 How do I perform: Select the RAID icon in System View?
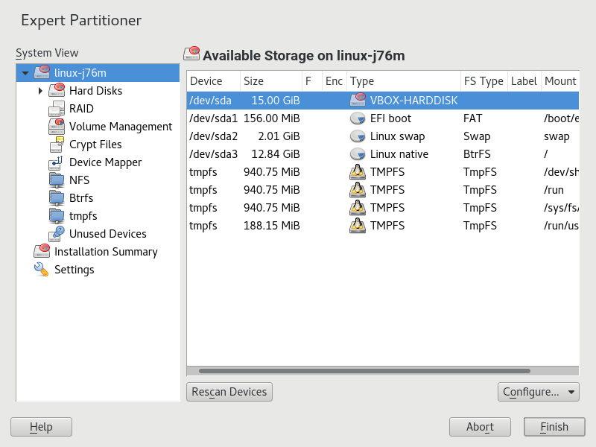pos(57,109)
